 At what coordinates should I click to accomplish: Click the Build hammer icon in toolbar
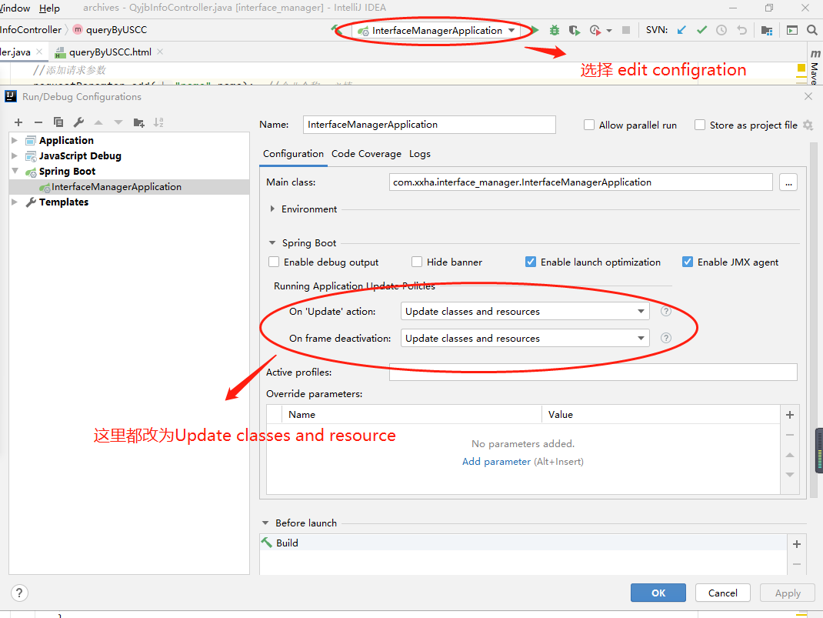336,29
